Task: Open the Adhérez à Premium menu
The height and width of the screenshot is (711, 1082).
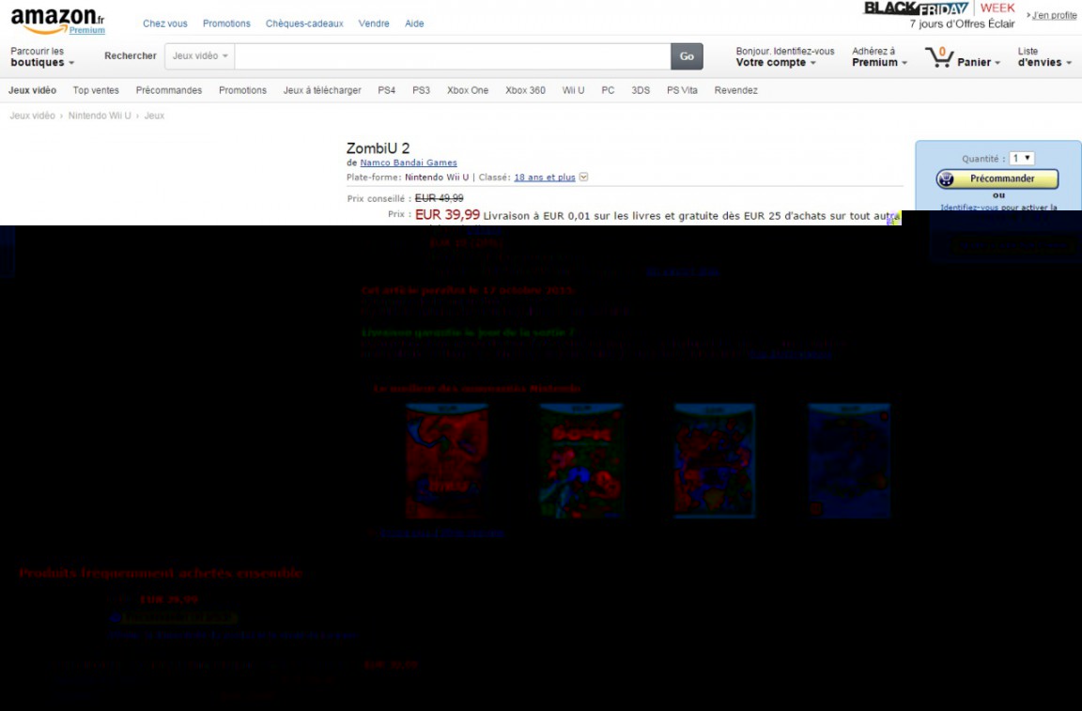Action: [879, 63]
